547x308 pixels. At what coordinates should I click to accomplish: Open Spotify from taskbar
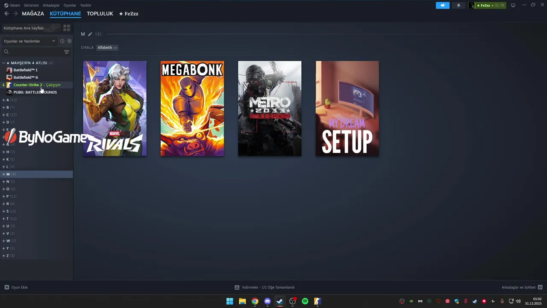(305, 301)
